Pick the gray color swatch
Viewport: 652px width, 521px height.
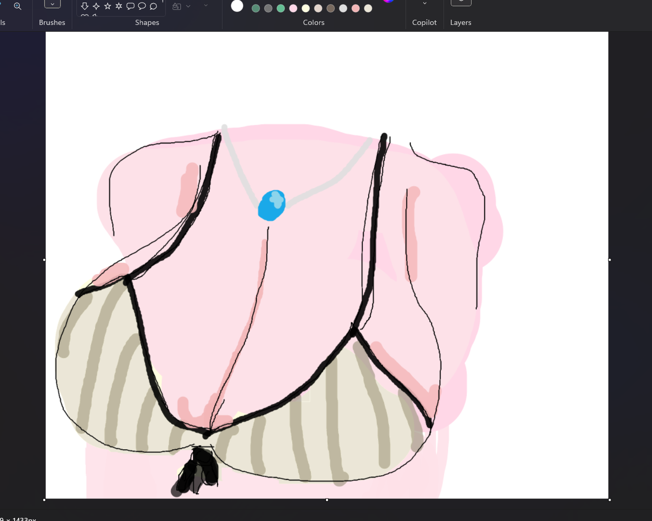click(268, 8)
